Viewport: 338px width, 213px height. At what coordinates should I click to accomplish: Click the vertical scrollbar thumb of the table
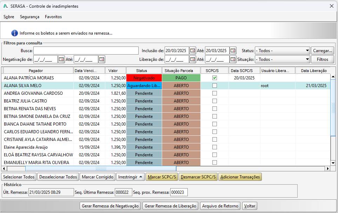point(333,108)
